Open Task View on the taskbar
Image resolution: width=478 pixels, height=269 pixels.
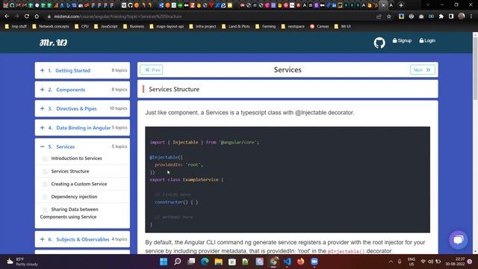coord(191,262)
